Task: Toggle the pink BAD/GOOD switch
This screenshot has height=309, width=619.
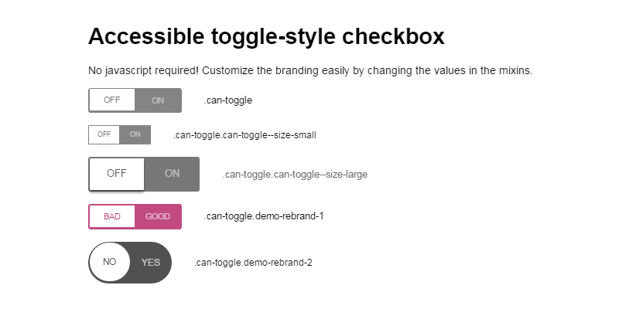Action: tap(135, 216)
